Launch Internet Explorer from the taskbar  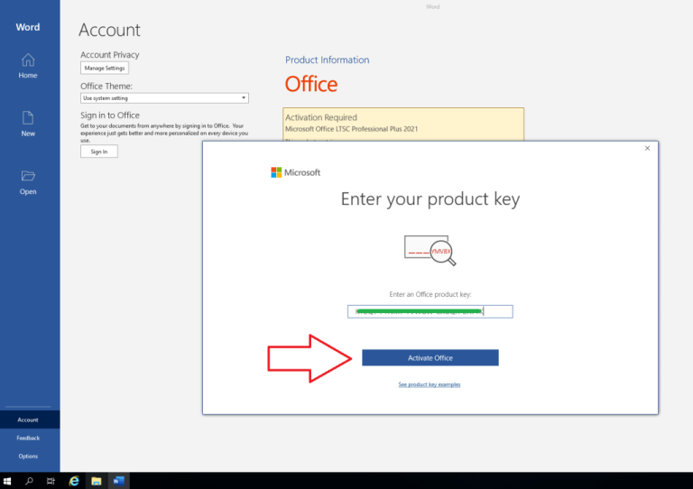[74, 481]
